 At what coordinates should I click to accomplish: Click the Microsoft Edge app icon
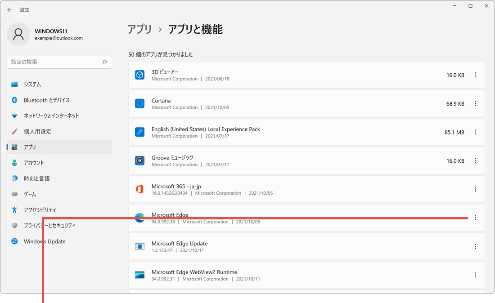click(x=139, y=218)
